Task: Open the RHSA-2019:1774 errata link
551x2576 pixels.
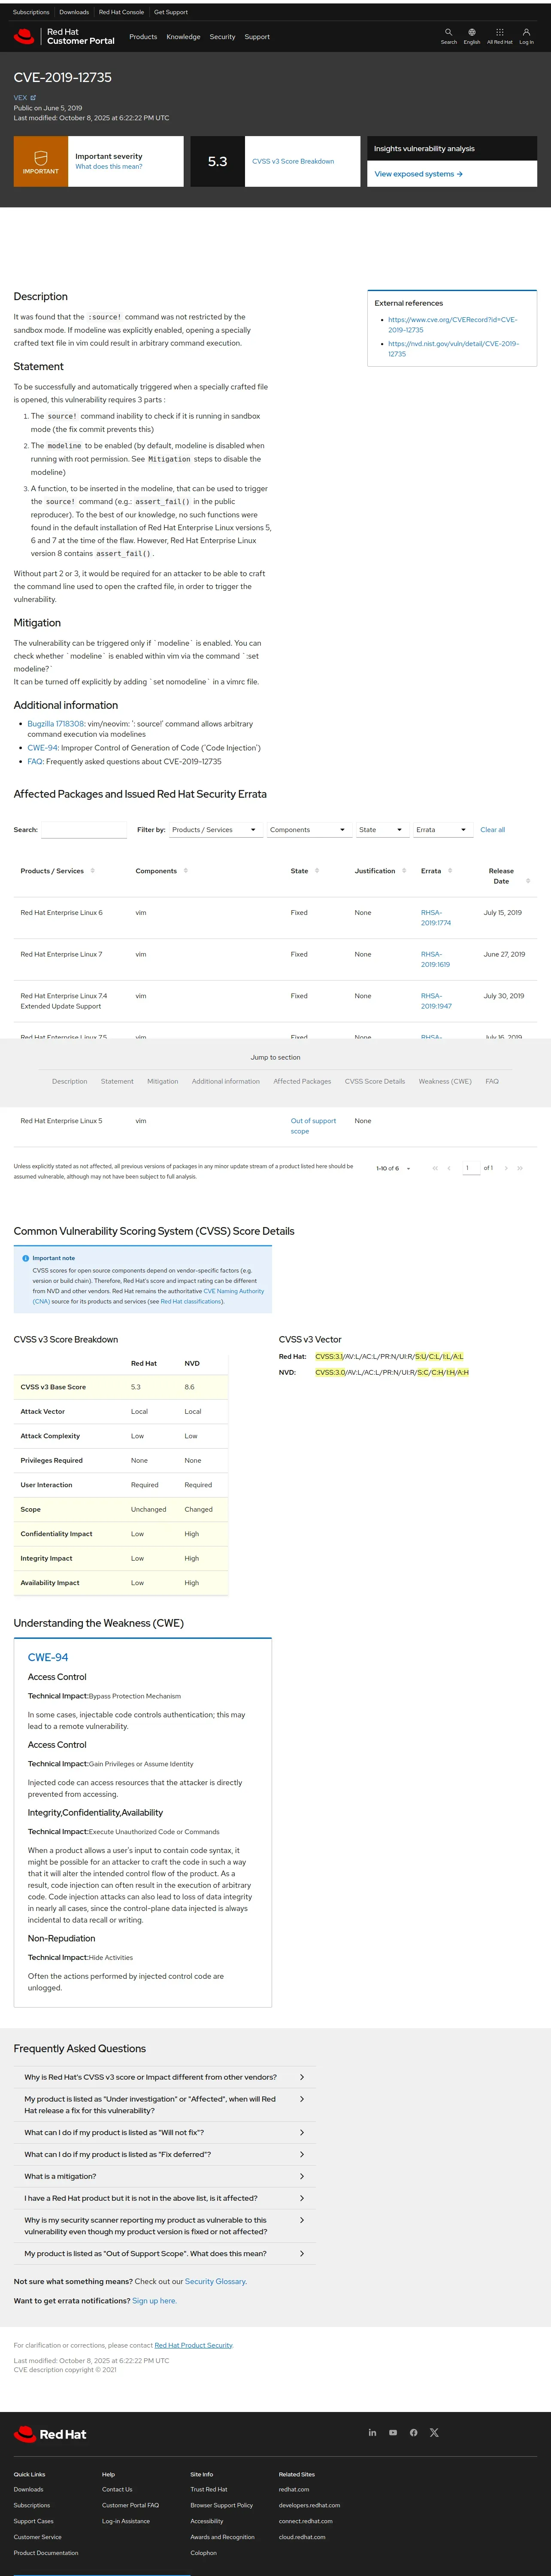Action: pyautogui.click(x=436, y=918)
